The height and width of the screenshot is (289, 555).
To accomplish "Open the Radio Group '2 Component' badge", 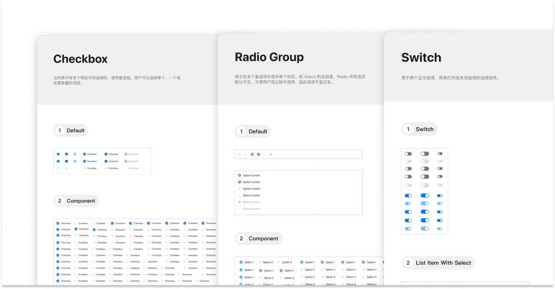I will 258,238.
